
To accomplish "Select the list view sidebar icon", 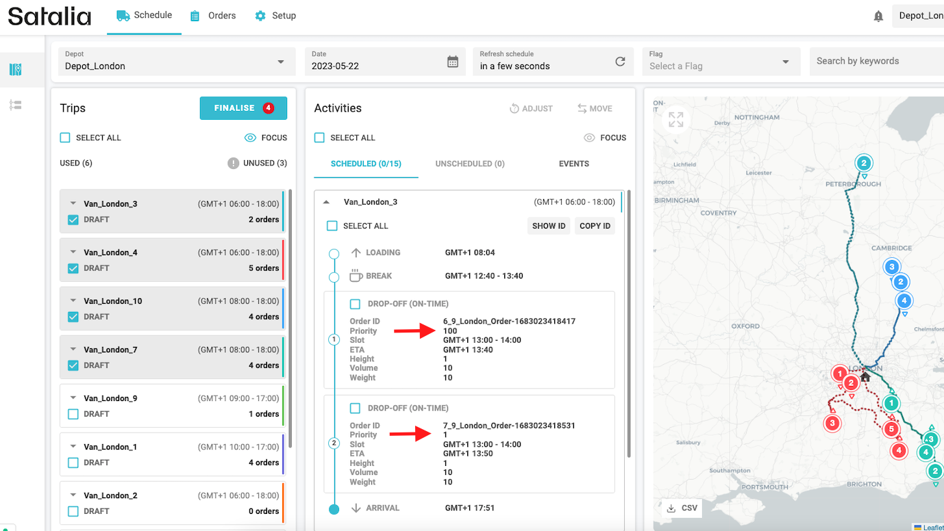I will pyautogui.click(x=16, y=105).
